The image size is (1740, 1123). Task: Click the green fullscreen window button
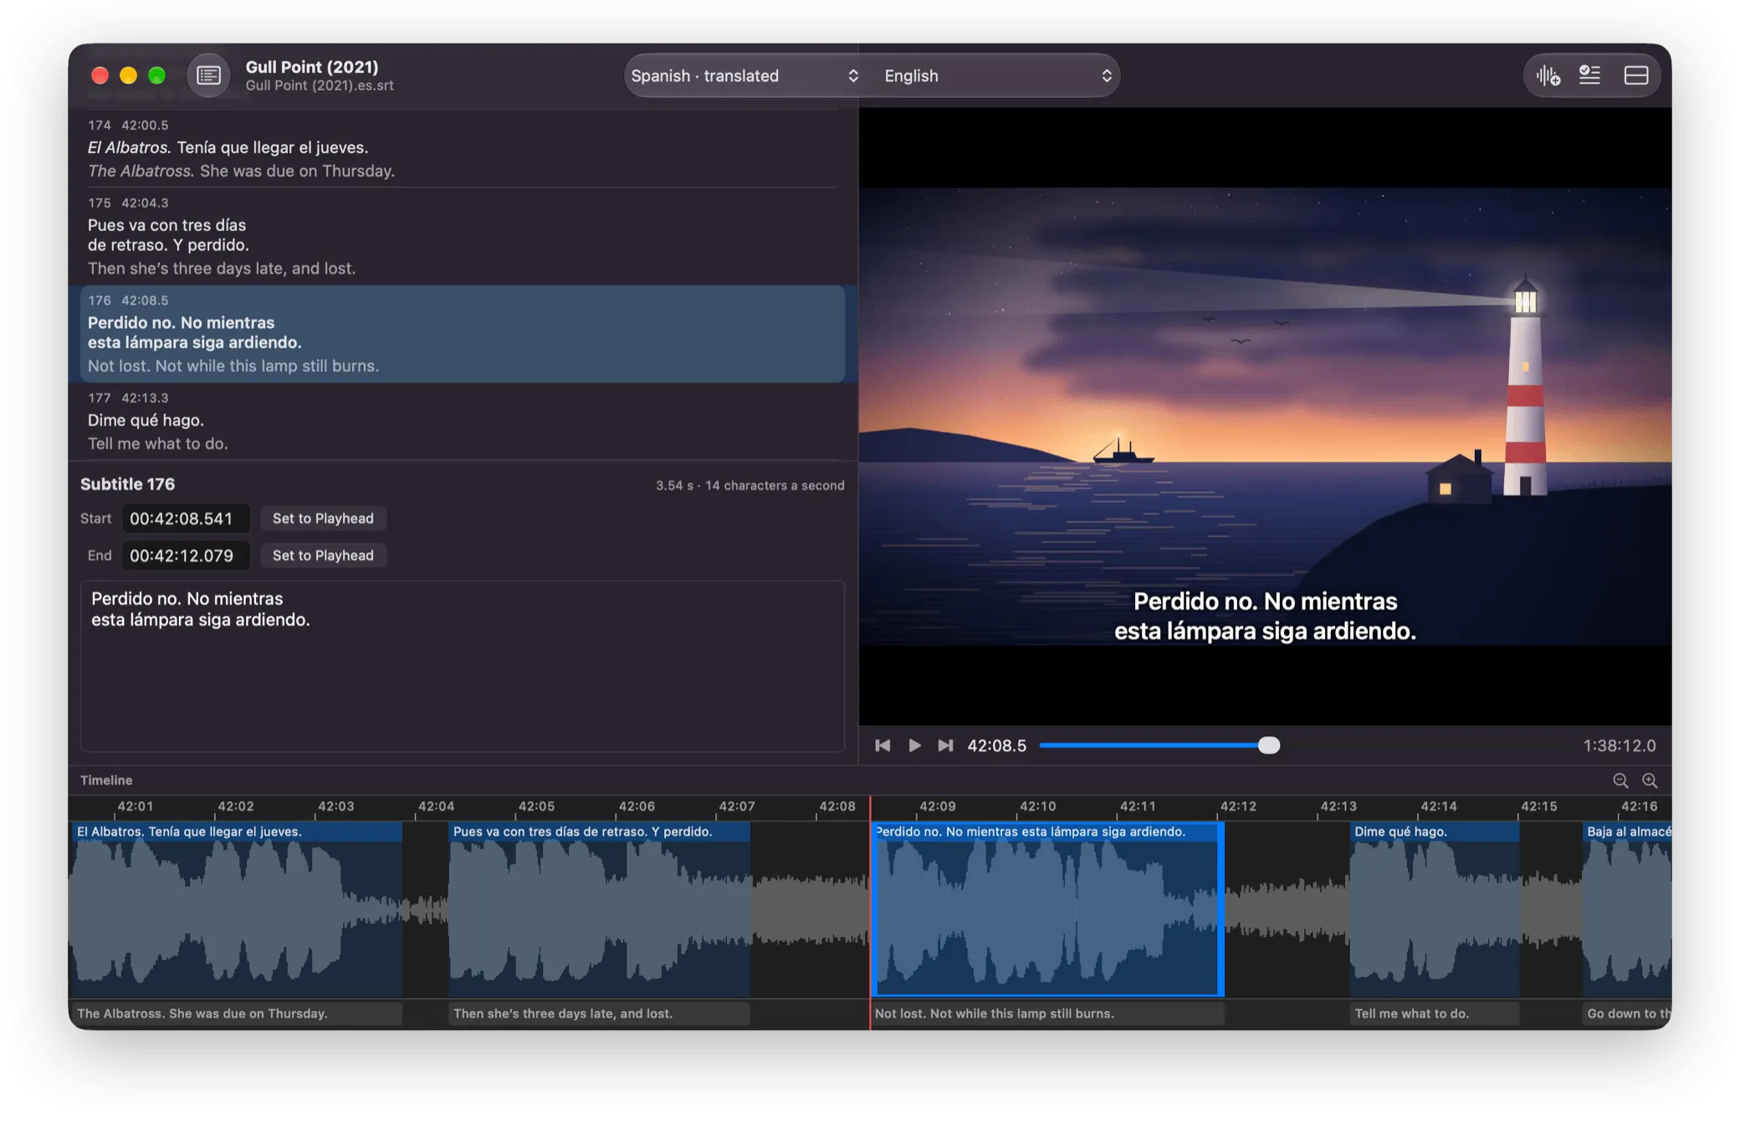coord(156,76)
